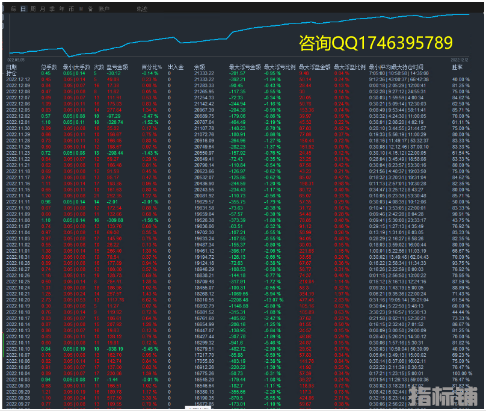The image size is (486, 411).
Task: Click the 盈亏金额 column header
Action: (116, 67)
